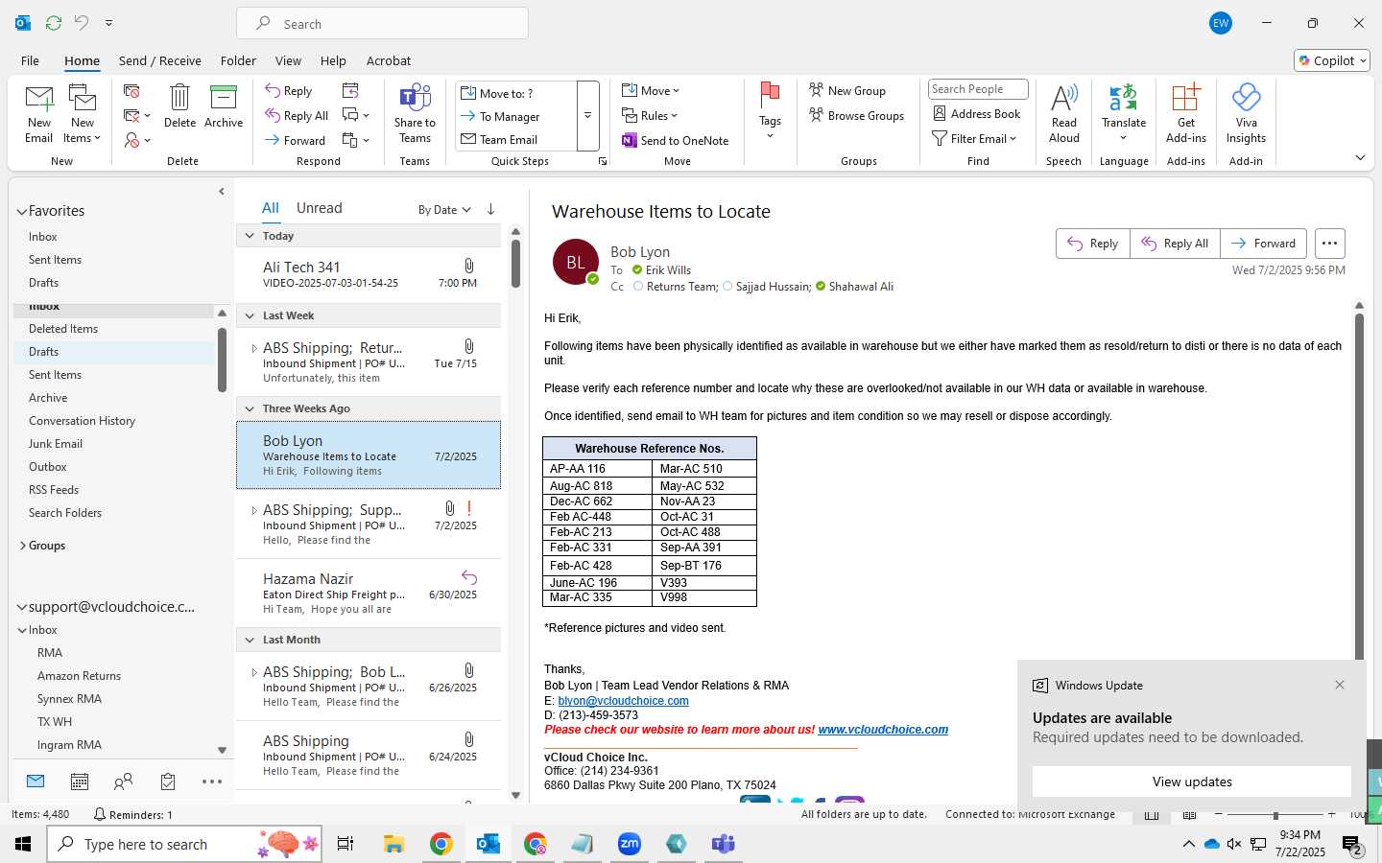The height and width of the screenshot is (863, 1382).
Task: Open Zoom from the taskbar
Action: point(630,844)
